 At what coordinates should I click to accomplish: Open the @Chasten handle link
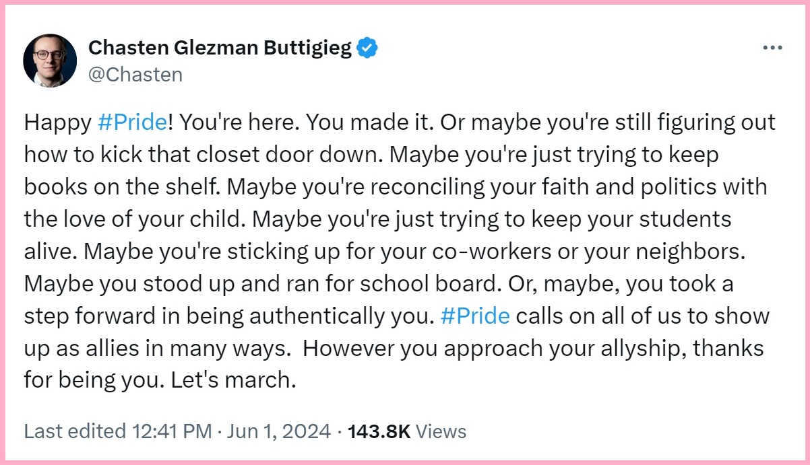pos(135,74)
